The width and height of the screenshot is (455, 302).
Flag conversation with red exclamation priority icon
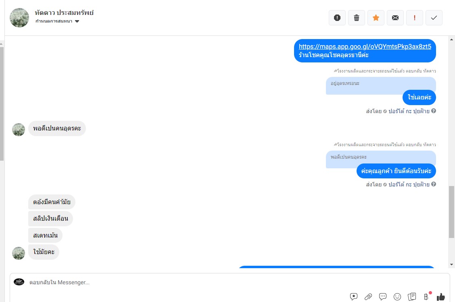pos(414,18)
